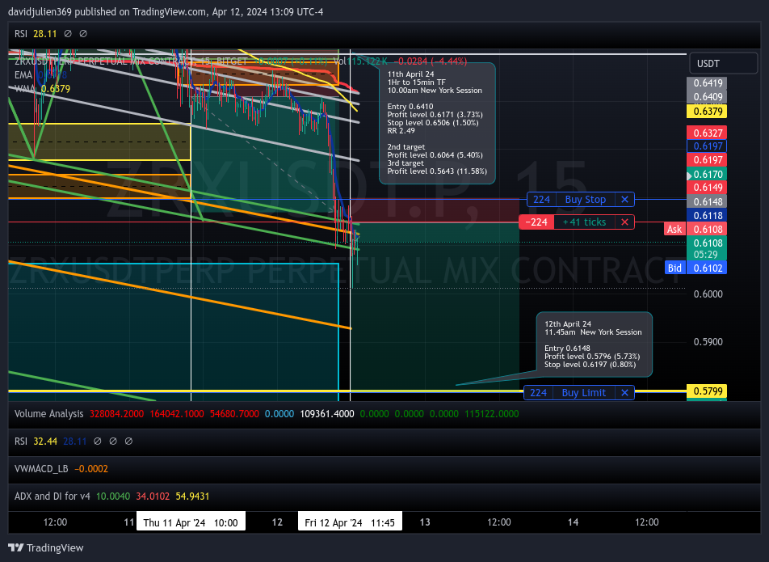Click the Bid 0.6102 price value
Viewport: 769px width, 562px height.
(x=707, y=268)
